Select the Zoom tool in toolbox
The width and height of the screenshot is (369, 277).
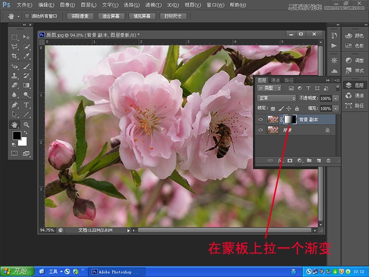[26, 125]
